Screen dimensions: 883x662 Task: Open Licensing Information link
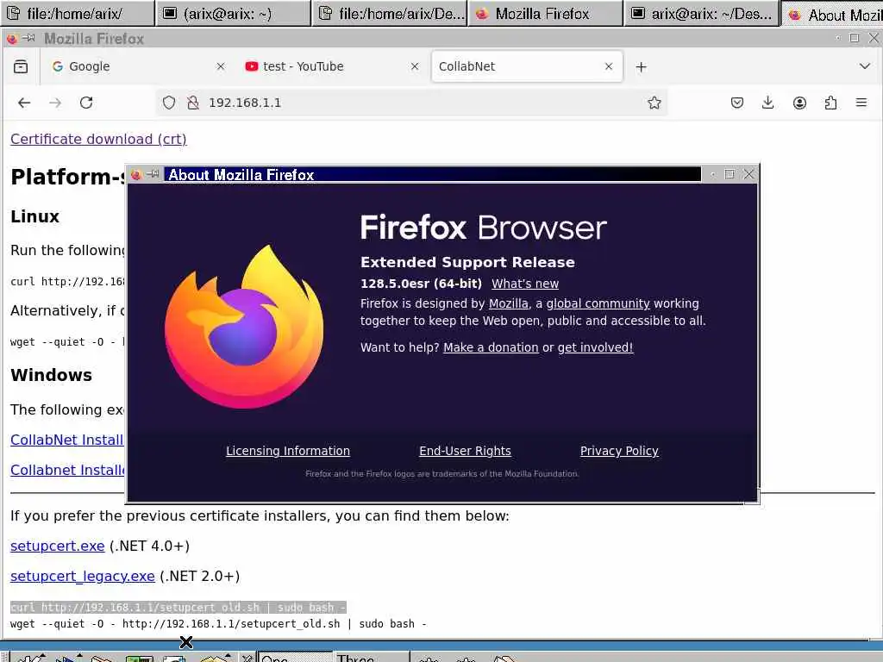(288, 451)
